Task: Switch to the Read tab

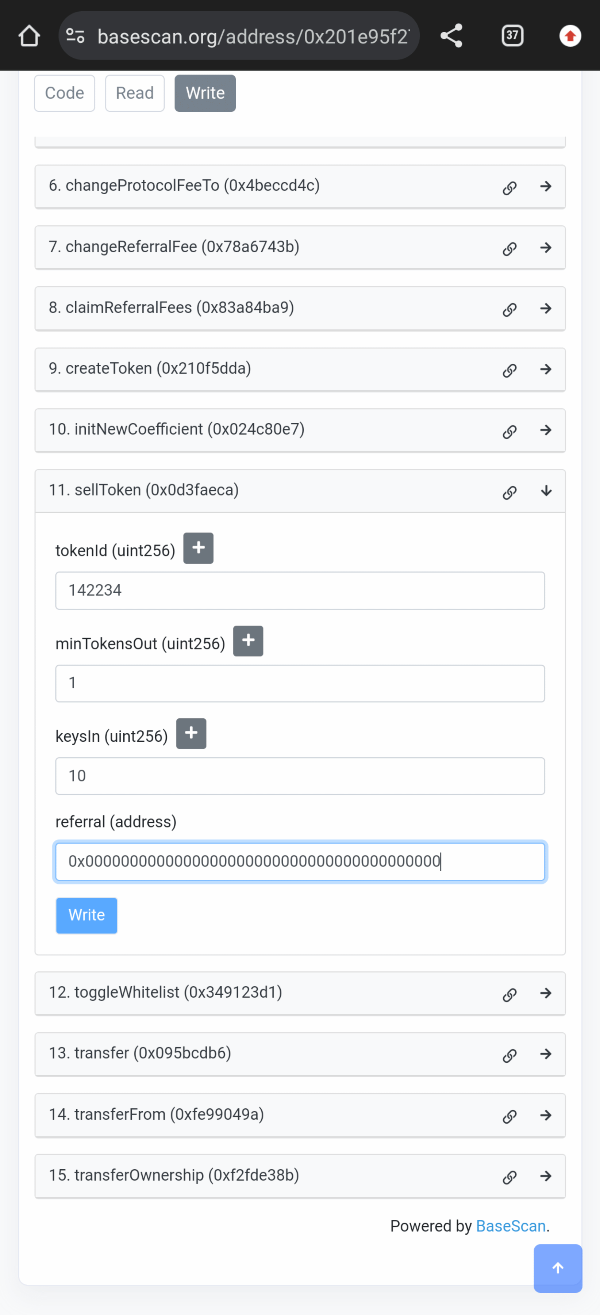Action: pyautogui.click(x=135, y=93)
